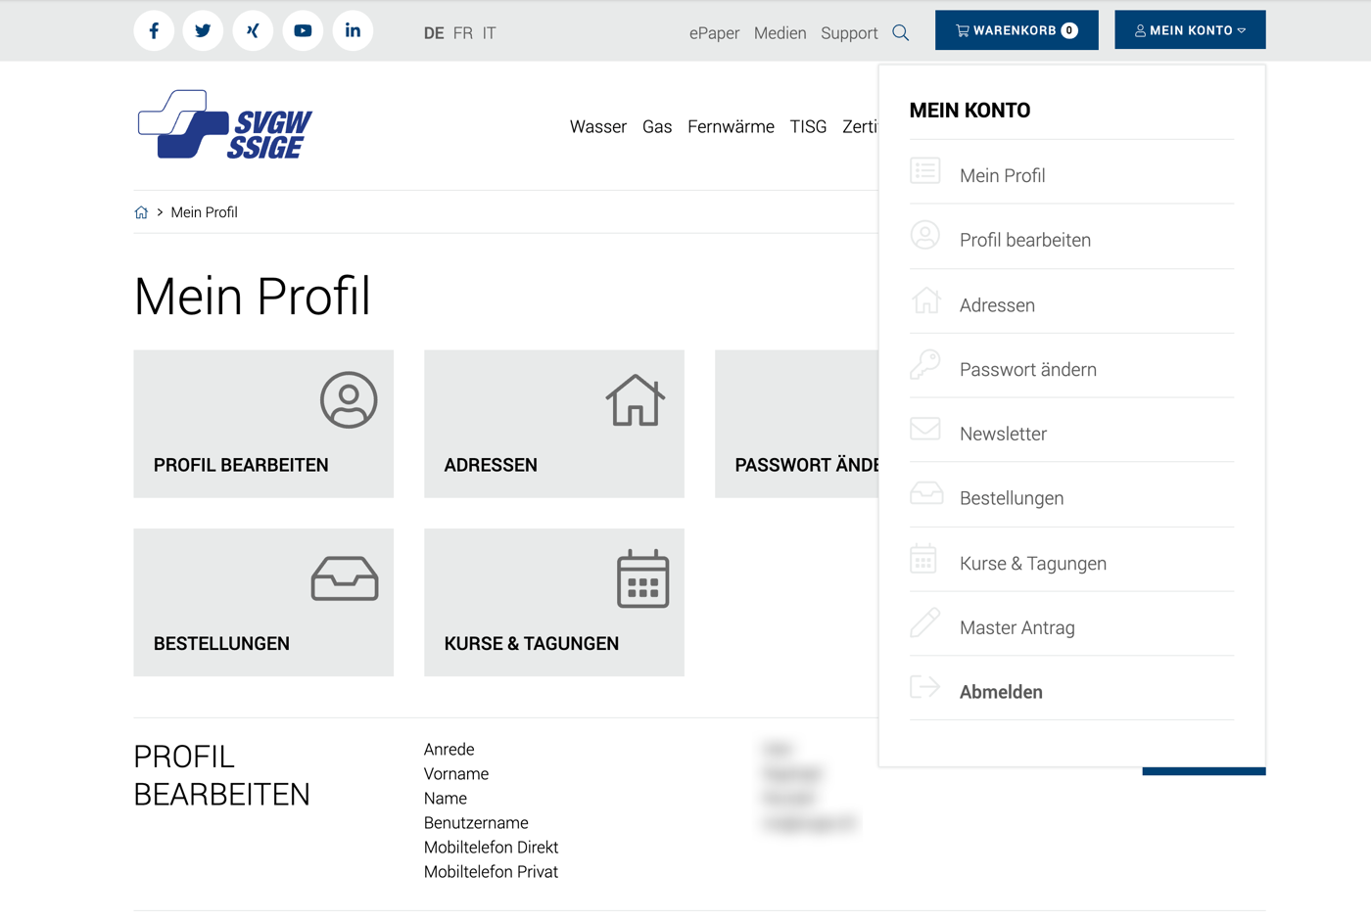Go to home via breadcrumb house icon
This screenshot has width=1371, height=920.
click(141, 212)
